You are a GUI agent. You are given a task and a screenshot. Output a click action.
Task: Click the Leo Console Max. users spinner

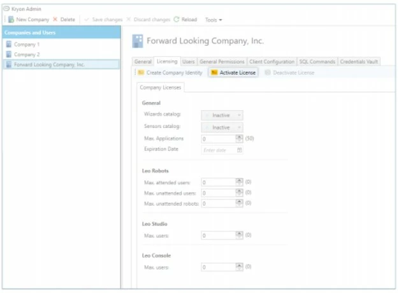[x=239, y=267]
